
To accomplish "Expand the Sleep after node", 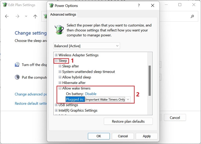I will (60, 66).
